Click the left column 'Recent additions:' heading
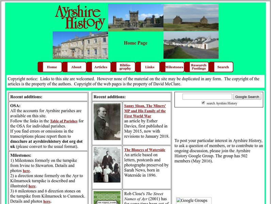Image resolution: width=271 pixels, height=204 pixels. [26, 97]
